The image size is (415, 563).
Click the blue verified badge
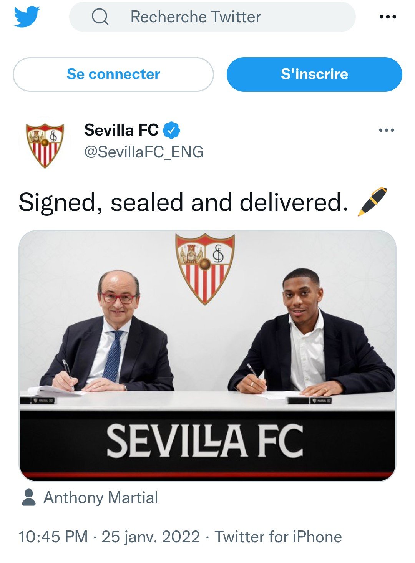click(171, 131)
